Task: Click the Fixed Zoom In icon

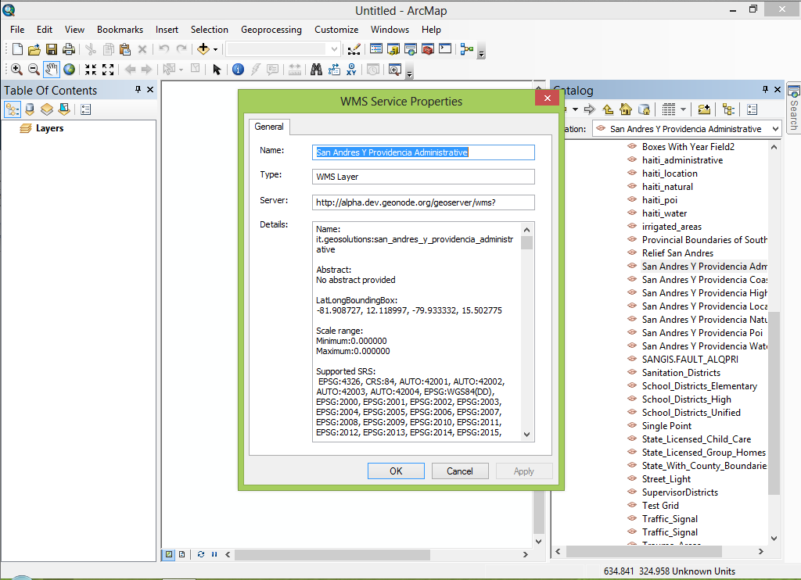Action: [x=91, y=70]
